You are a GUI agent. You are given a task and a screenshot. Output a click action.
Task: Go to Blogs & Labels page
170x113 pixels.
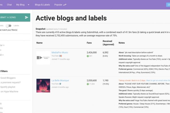42,5
